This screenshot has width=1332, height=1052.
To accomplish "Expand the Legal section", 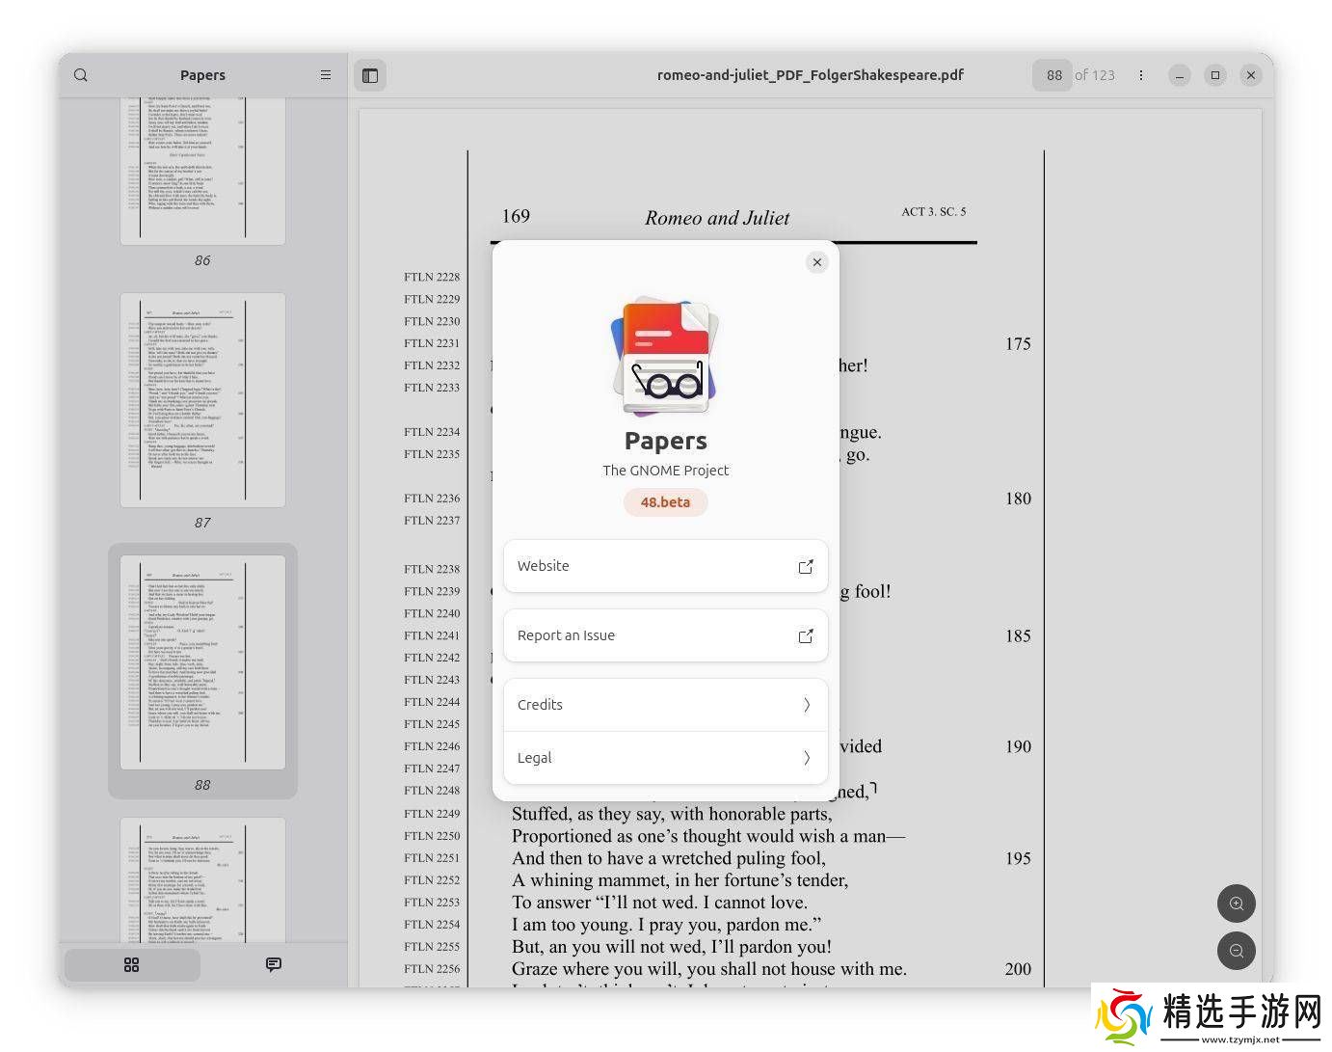I will pos(665,758).
